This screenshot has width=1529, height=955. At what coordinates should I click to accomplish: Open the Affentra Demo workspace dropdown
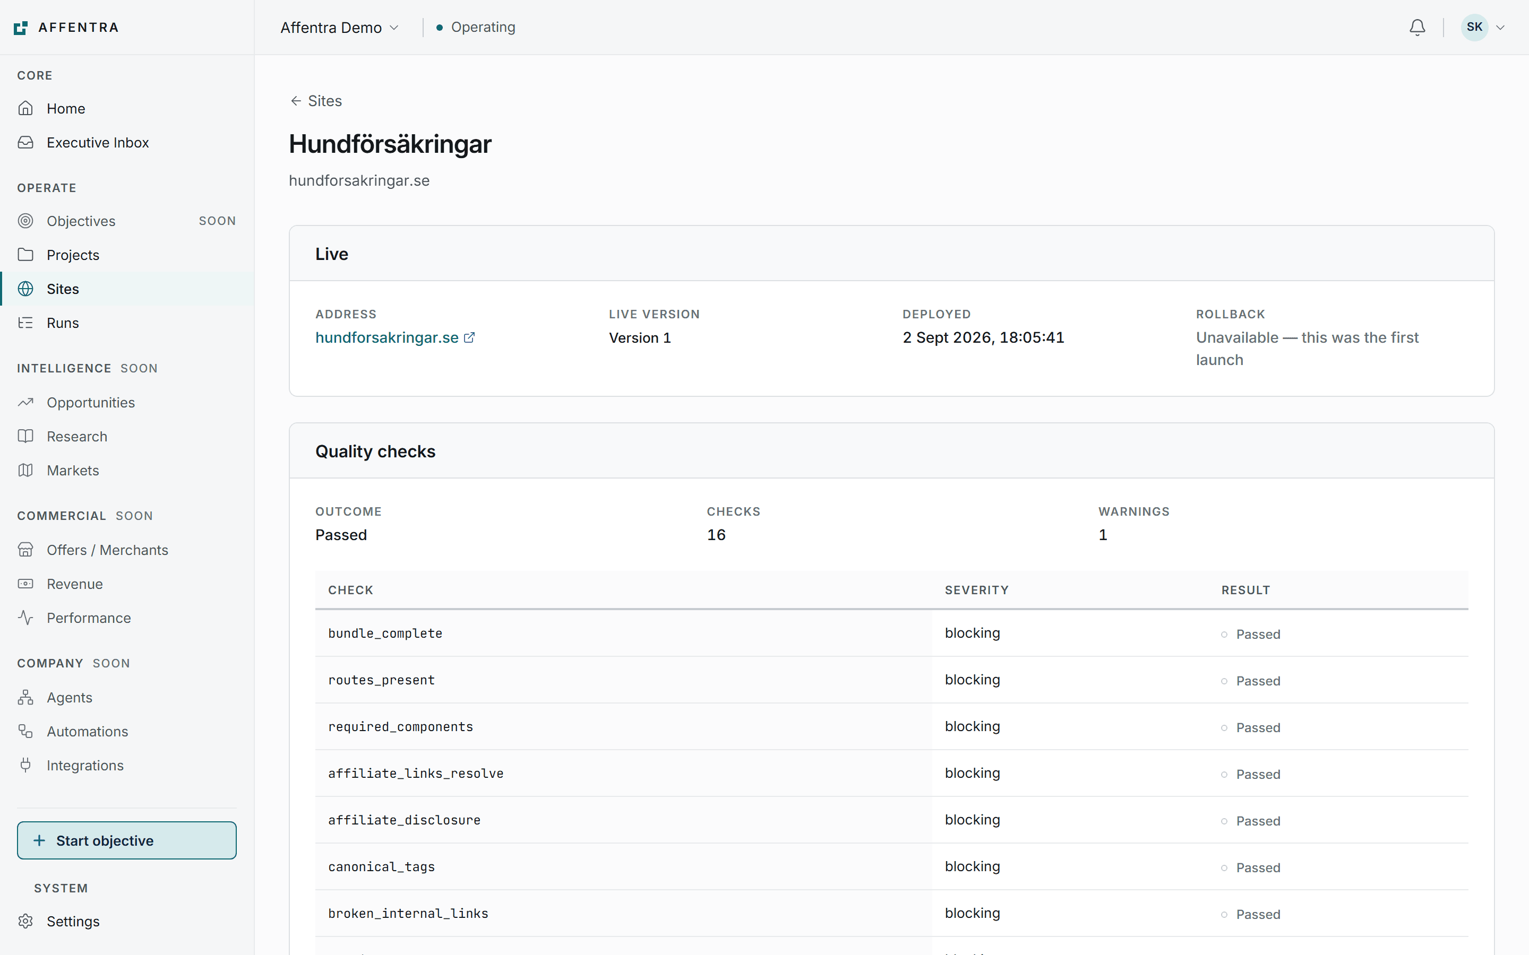point(339,27)
